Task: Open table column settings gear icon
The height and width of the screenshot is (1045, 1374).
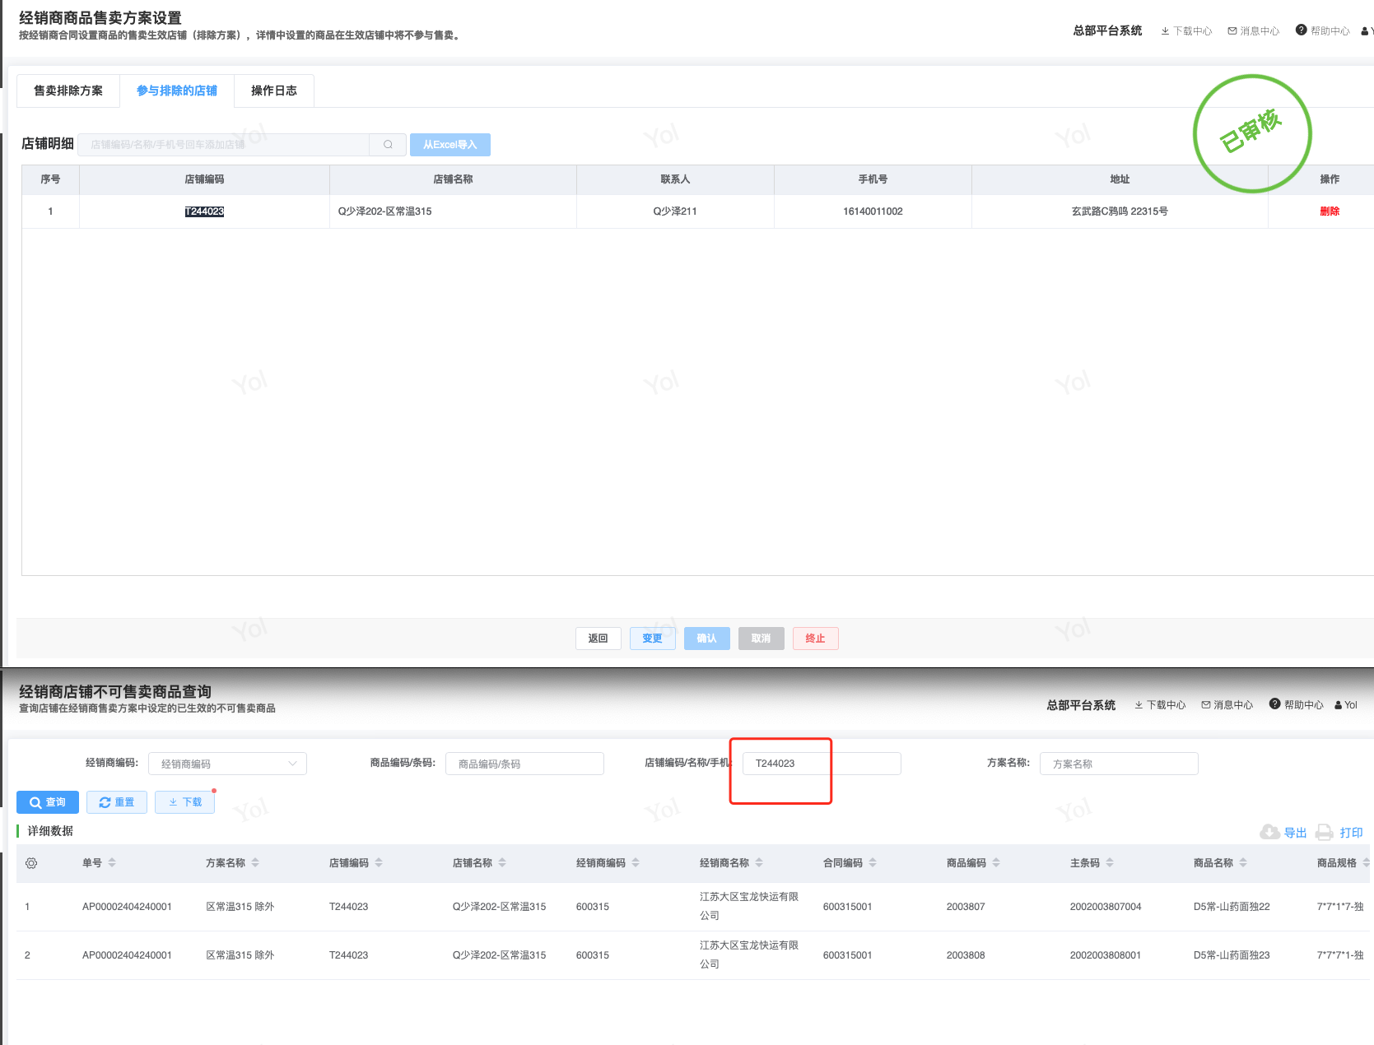Action: click(x=31, y=863)
